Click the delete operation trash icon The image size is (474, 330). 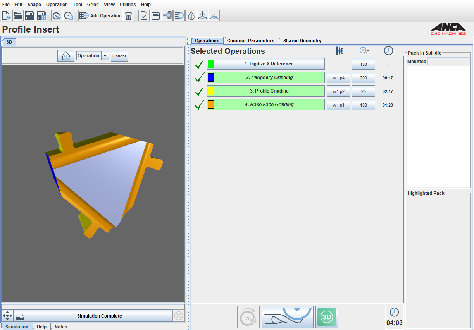tap(128, 15)
